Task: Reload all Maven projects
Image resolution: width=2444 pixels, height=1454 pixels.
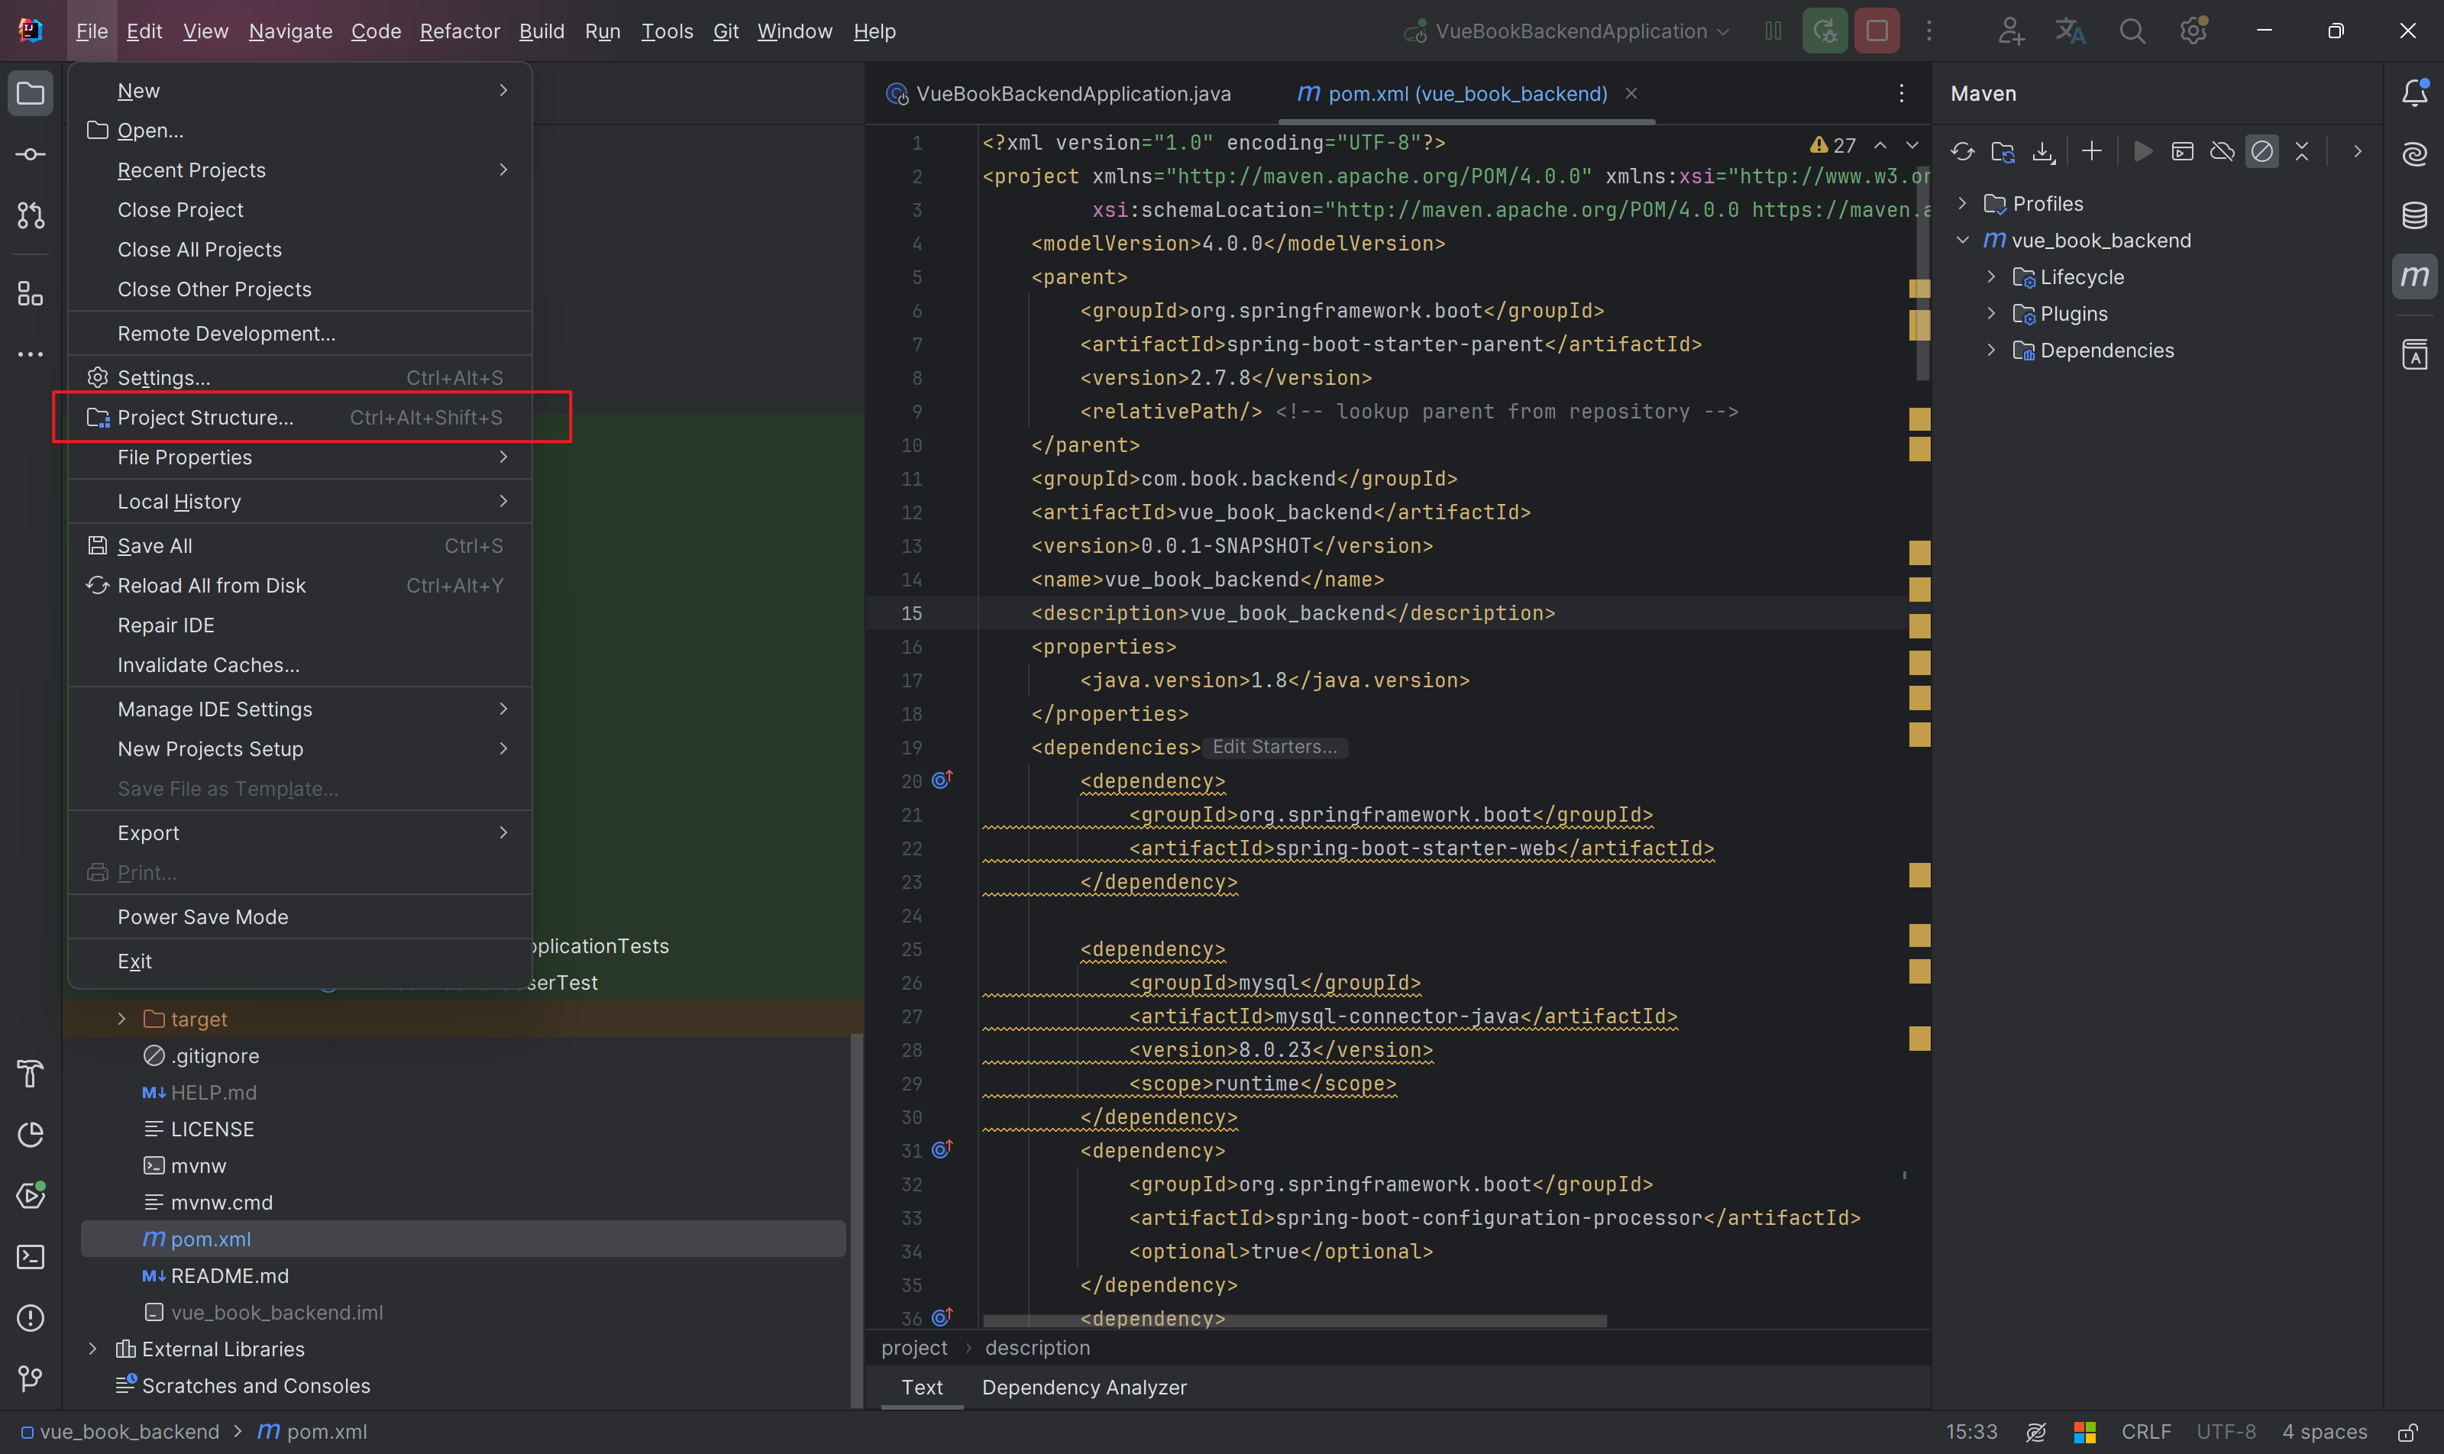Action: coord(1962,151)
